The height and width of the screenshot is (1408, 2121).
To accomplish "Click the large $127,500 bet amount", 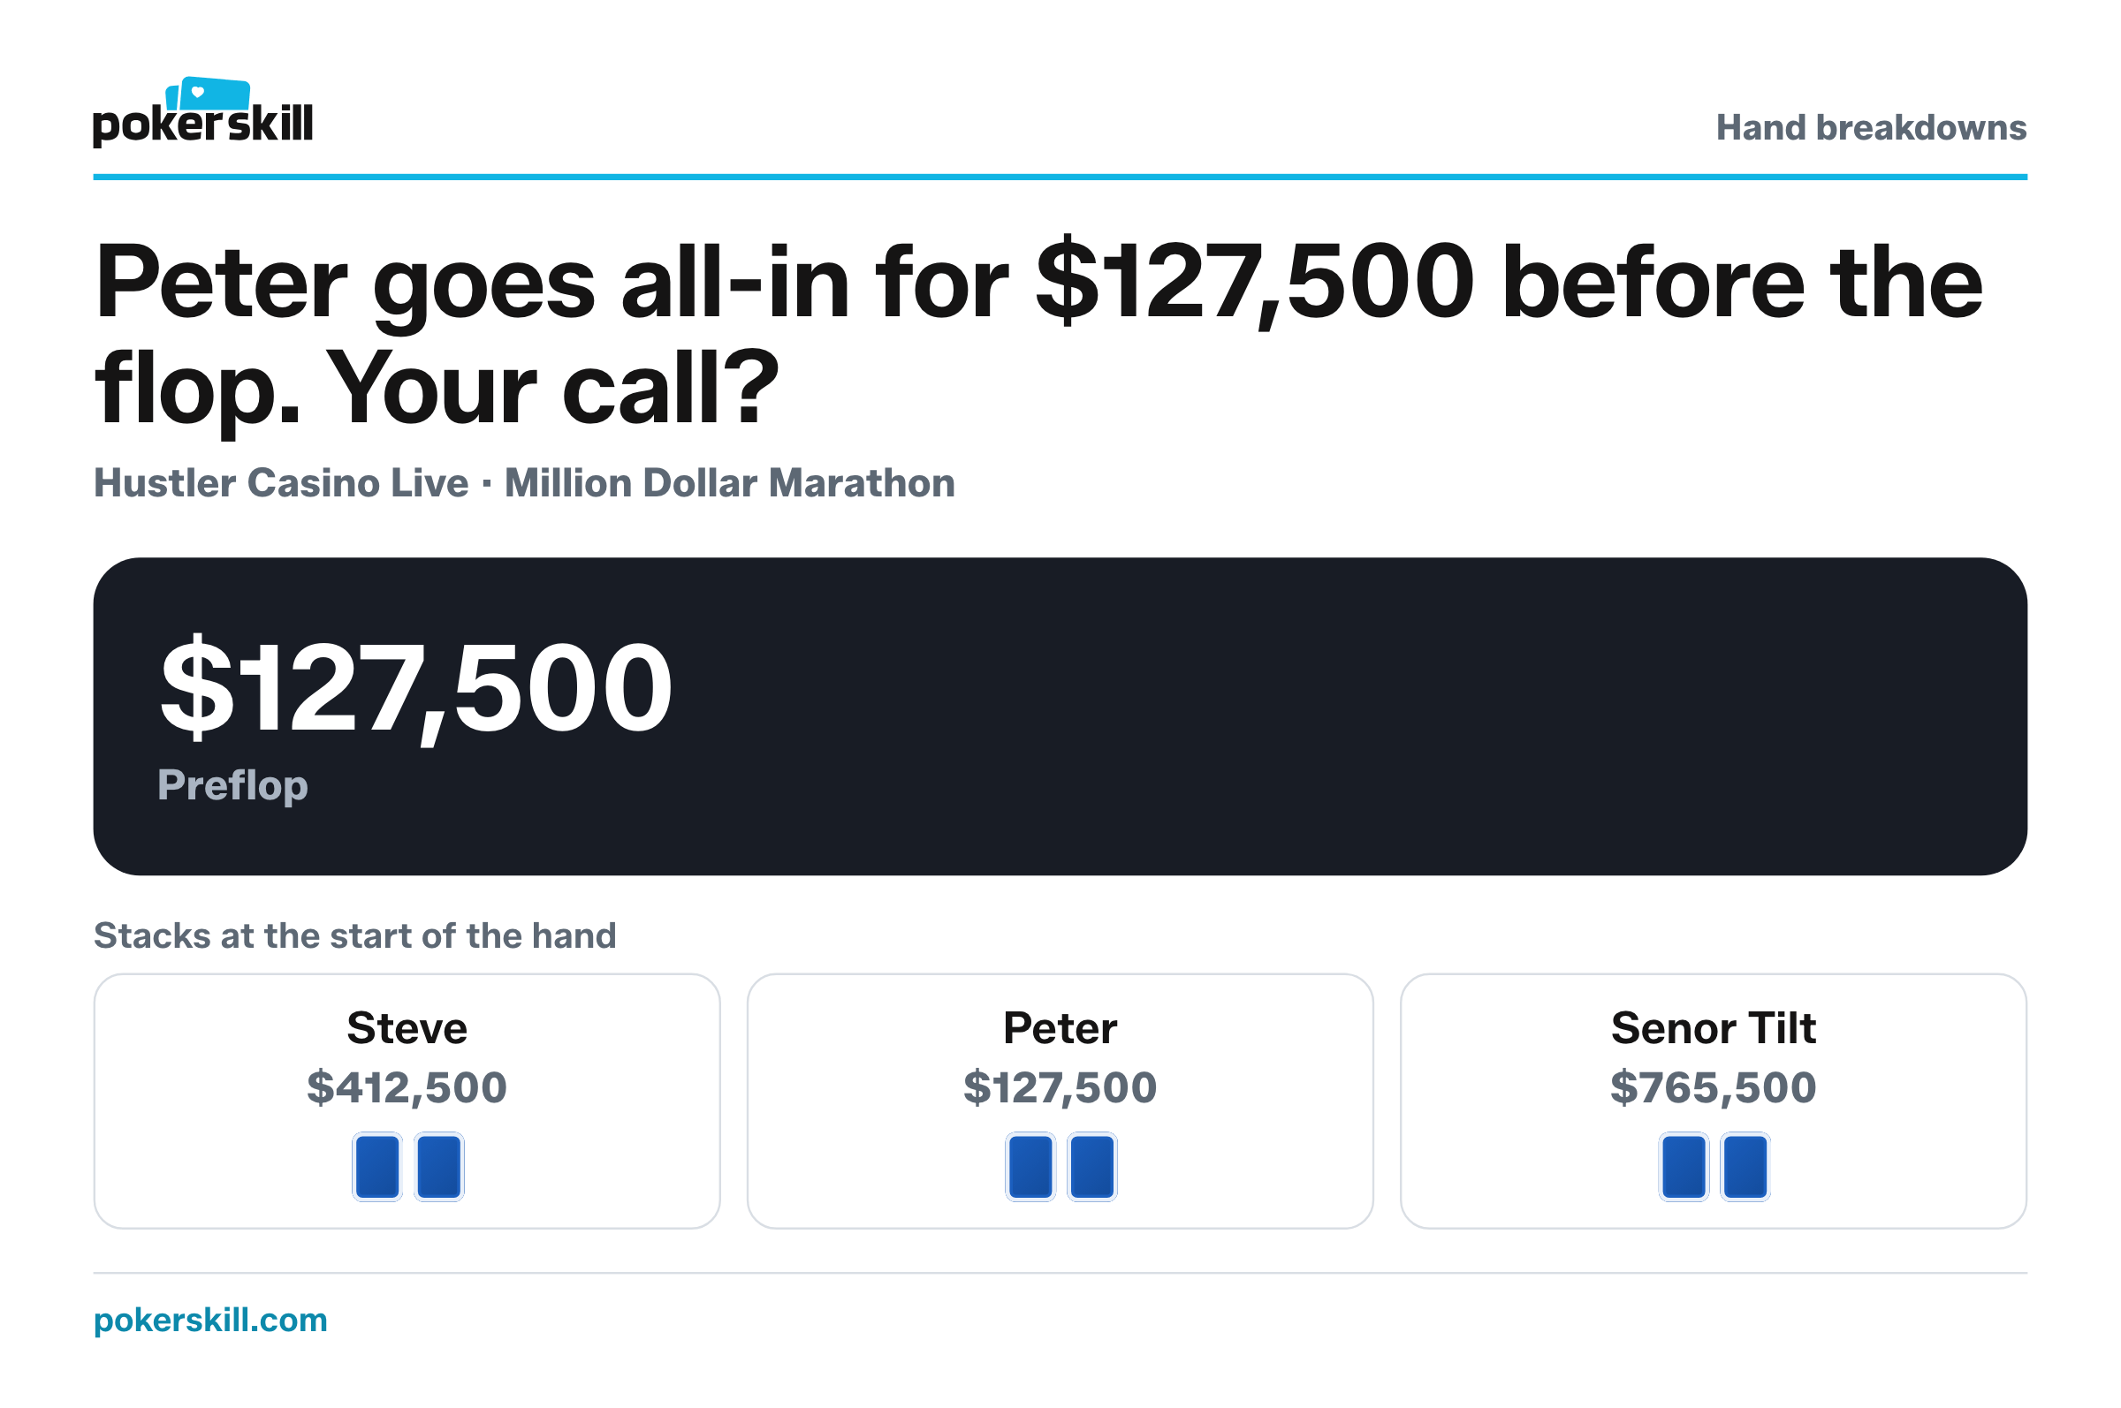I will click(416, 689).
